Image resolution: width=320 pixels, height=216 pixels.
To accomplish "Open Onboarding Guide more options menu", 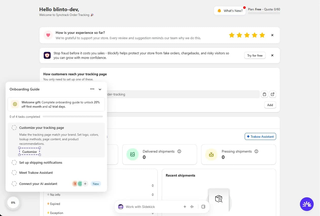I will [x=92, y=89].
